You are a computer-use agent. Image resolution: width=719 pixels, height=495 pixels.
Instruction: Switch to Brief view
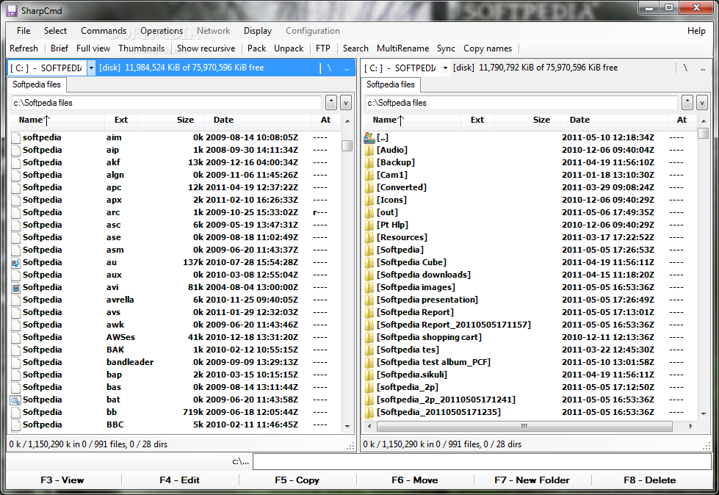(x=59, y=48)
